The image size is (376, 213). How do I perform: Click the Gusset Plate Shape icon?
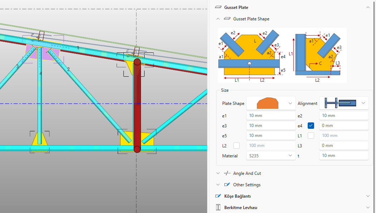pos(227,19)
